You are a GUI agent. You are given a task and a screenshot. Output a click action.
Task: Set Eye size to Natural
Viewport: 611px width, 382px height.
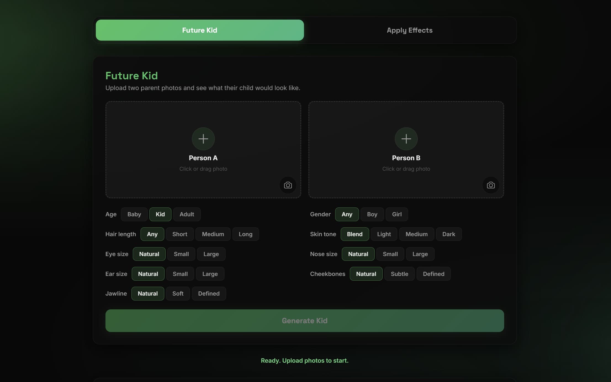click(x=149, y=254)
